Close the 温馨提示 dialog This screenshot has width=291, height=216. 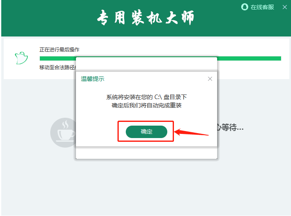pos(210,79)
